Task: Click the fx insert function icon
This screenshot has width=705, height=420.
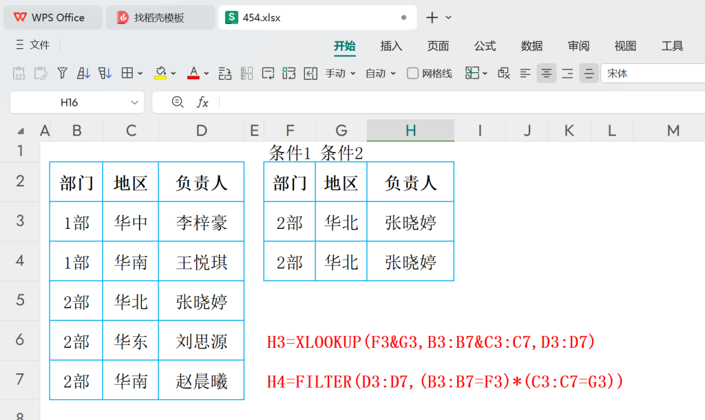Action: 202,102
